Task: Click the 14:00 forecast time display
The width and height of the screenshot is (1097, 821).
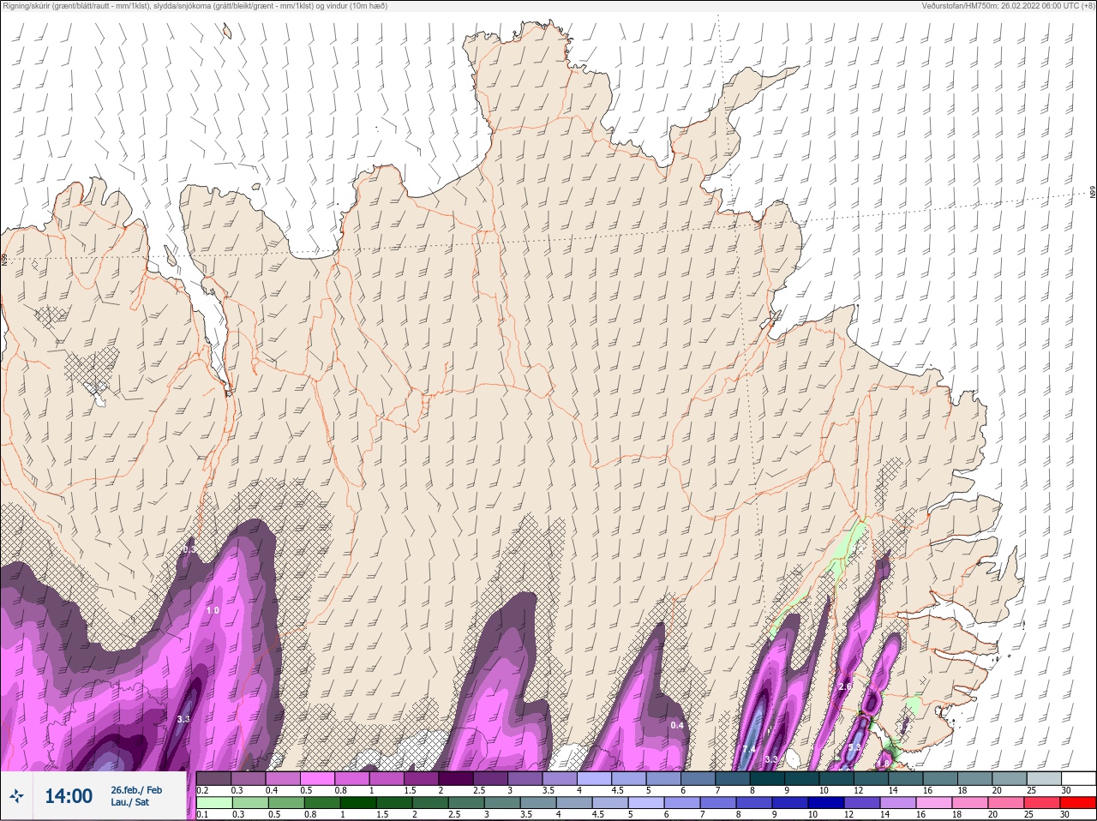Action: [x=69, y=796]
